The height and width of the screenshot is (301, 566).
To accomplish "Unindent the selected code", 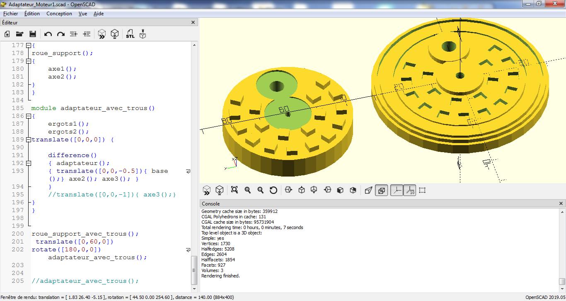I will click(x=74, y=34).
